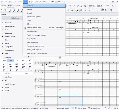Toggle the metronome icon
This screenshot has height=110, width=119.
tap(81, 6)
